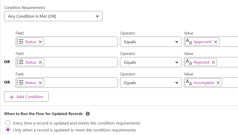Image resolution: width=238 pixels, height=135 pixels.
Task: Select 'Every time a record is updated' option
Action: pos(8,123)
